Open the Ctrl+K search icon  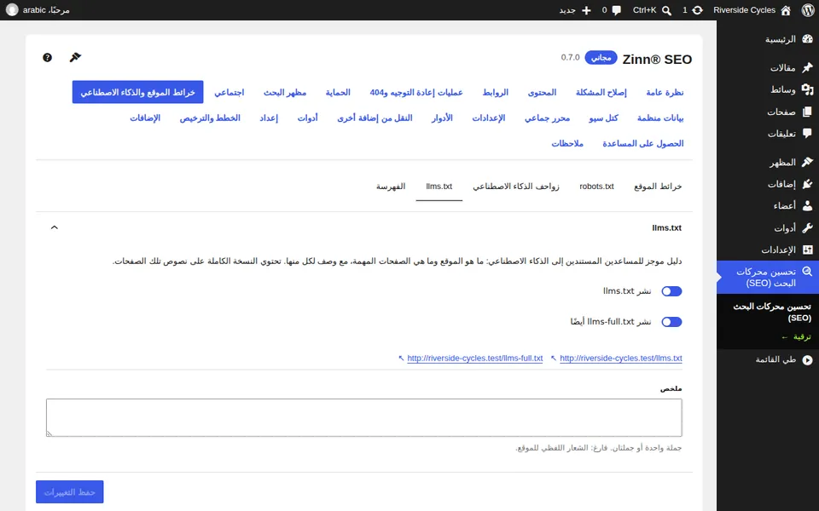pyautogui.click(x=666, y=10)
